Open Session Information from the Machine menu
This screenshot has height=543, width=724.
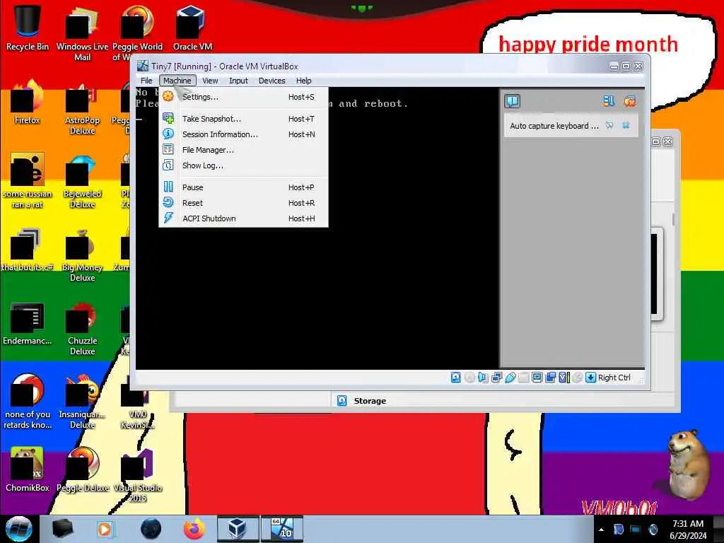[x=243, y=134]
